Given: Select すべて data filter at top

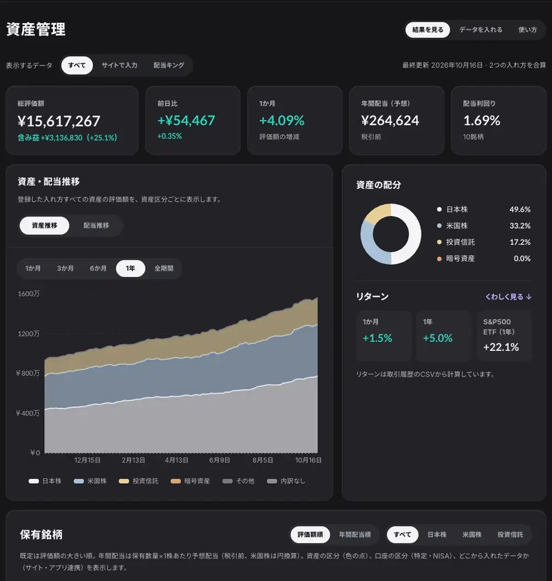Looking at the screenshot, I should [77, 65].
